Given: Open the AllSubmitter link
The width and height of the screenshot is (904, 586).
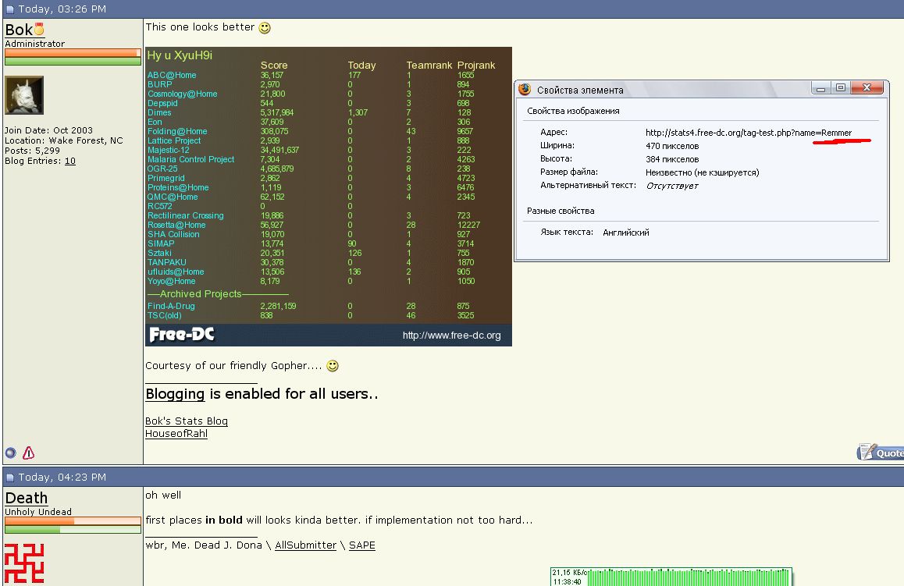Looking at the screenshot, I should click(305, 545).
